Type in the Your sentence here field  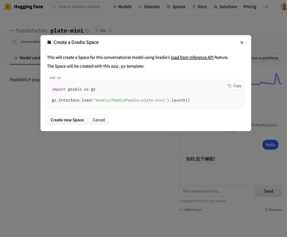(x=217, y=191)
